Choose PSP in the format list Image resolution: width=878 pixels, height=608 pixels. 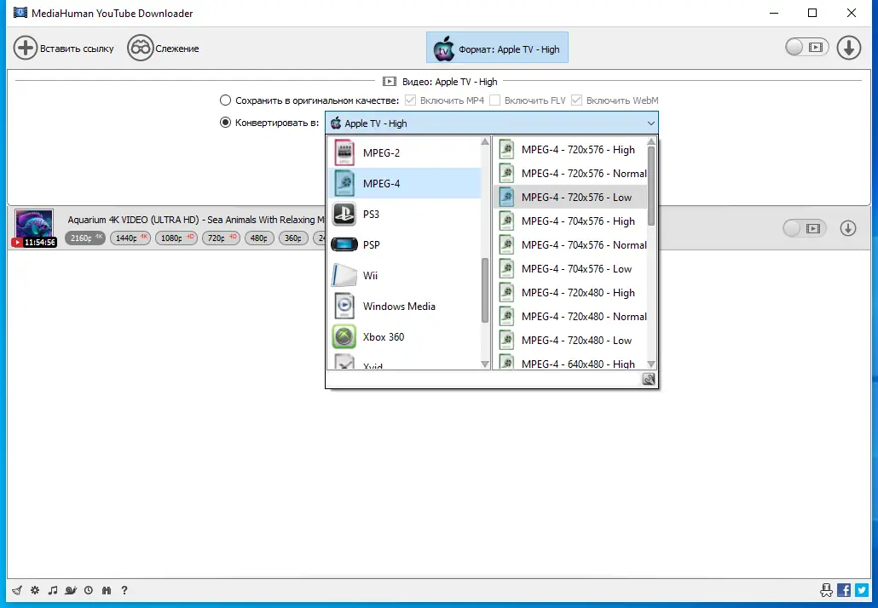pyautogui.click(x=404, y=244)
